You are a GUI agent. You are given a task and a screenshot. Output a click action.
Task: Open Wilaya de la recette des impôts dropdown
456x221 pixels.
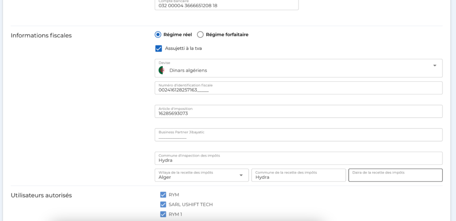(x=202, y=175)
